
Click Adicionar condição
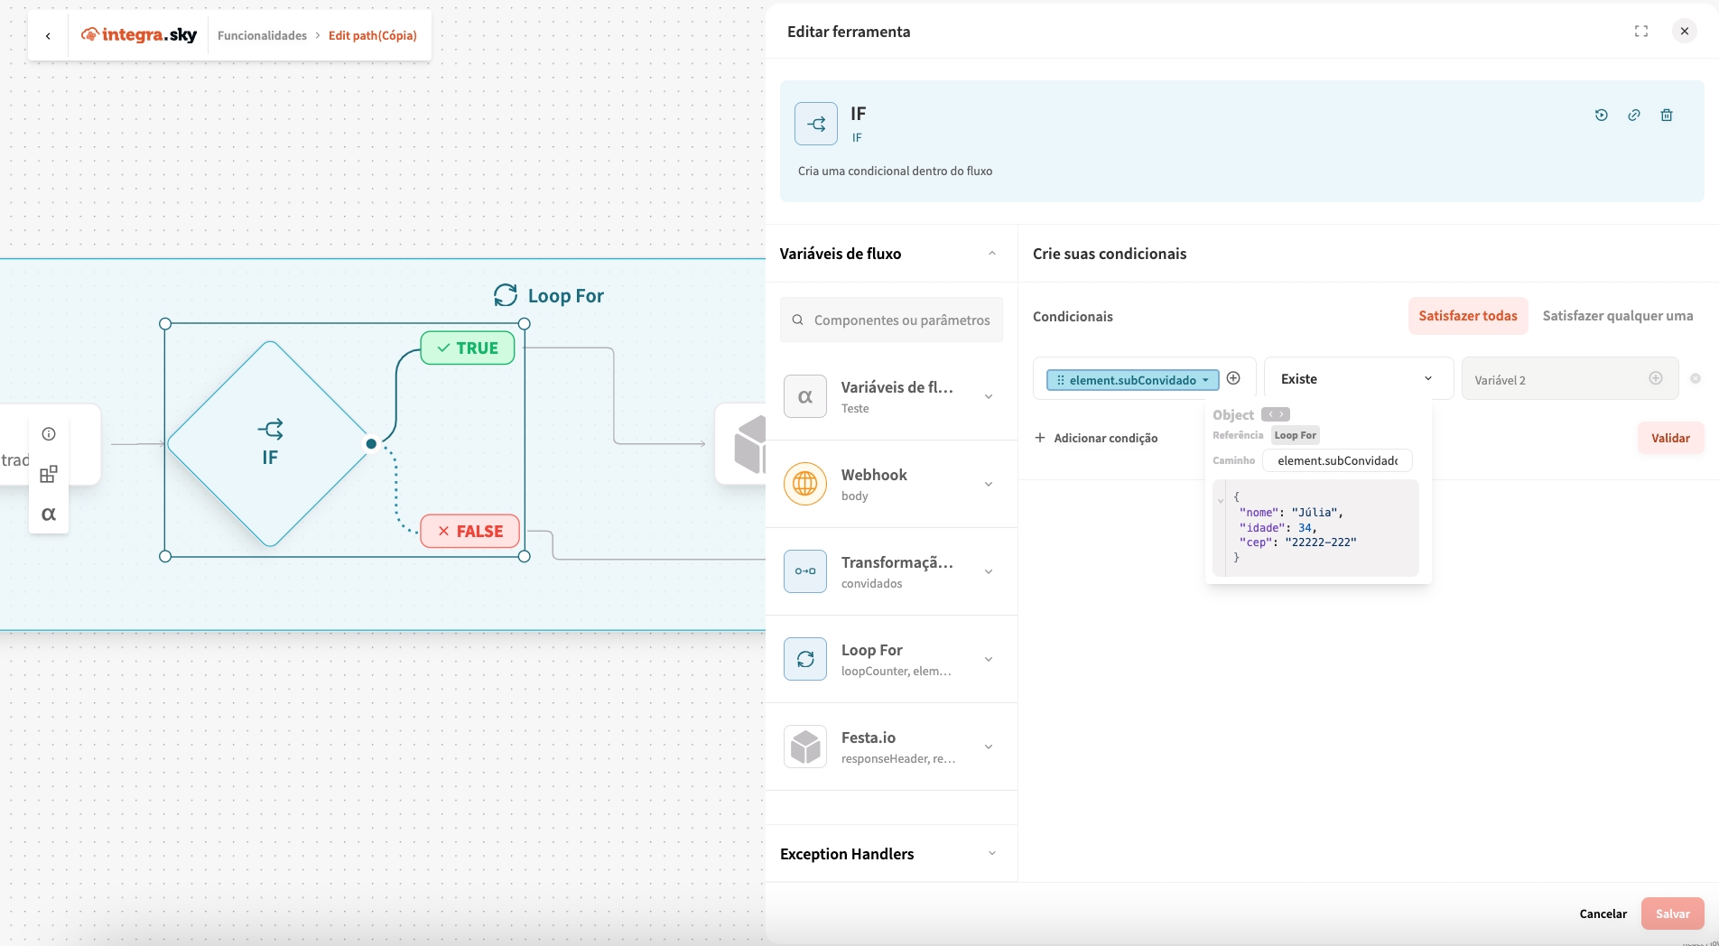[x=1095, y=438]
